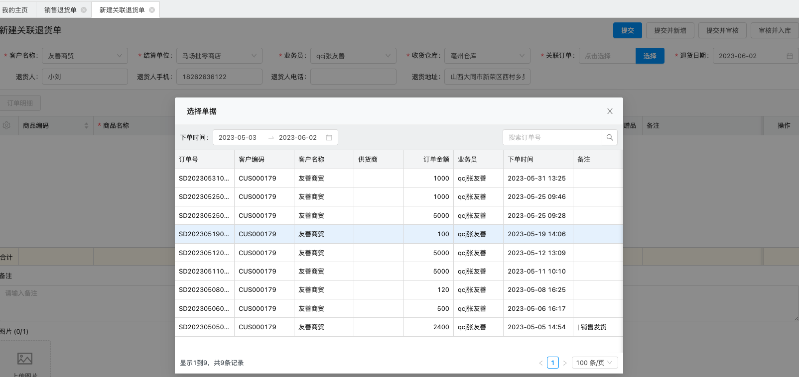The width and height of the screenshot is (799, 377).
Task: Click the blue 选择 button for 关联订单
Action: click(x=650, y=56)
